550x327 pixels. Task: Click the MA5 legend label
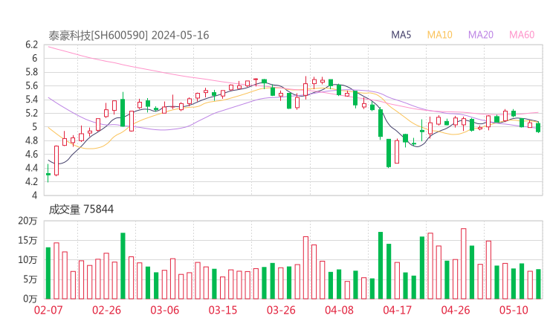pos(401,35)
